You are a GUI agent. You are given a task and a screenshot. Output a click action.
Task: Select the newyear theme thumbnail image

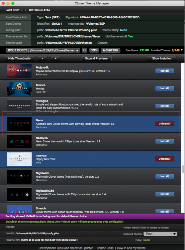point(19,159)
